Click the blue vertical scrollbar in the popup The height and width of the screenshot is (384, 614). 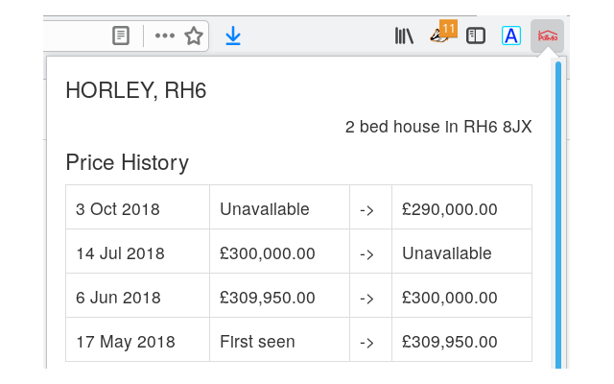558,215
